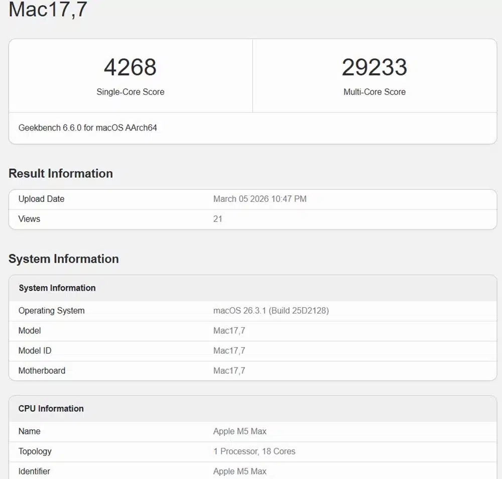Click the Model ID value Mac17,7
The height and width of the screenshot is (479, 502).
tap(229, 350)
